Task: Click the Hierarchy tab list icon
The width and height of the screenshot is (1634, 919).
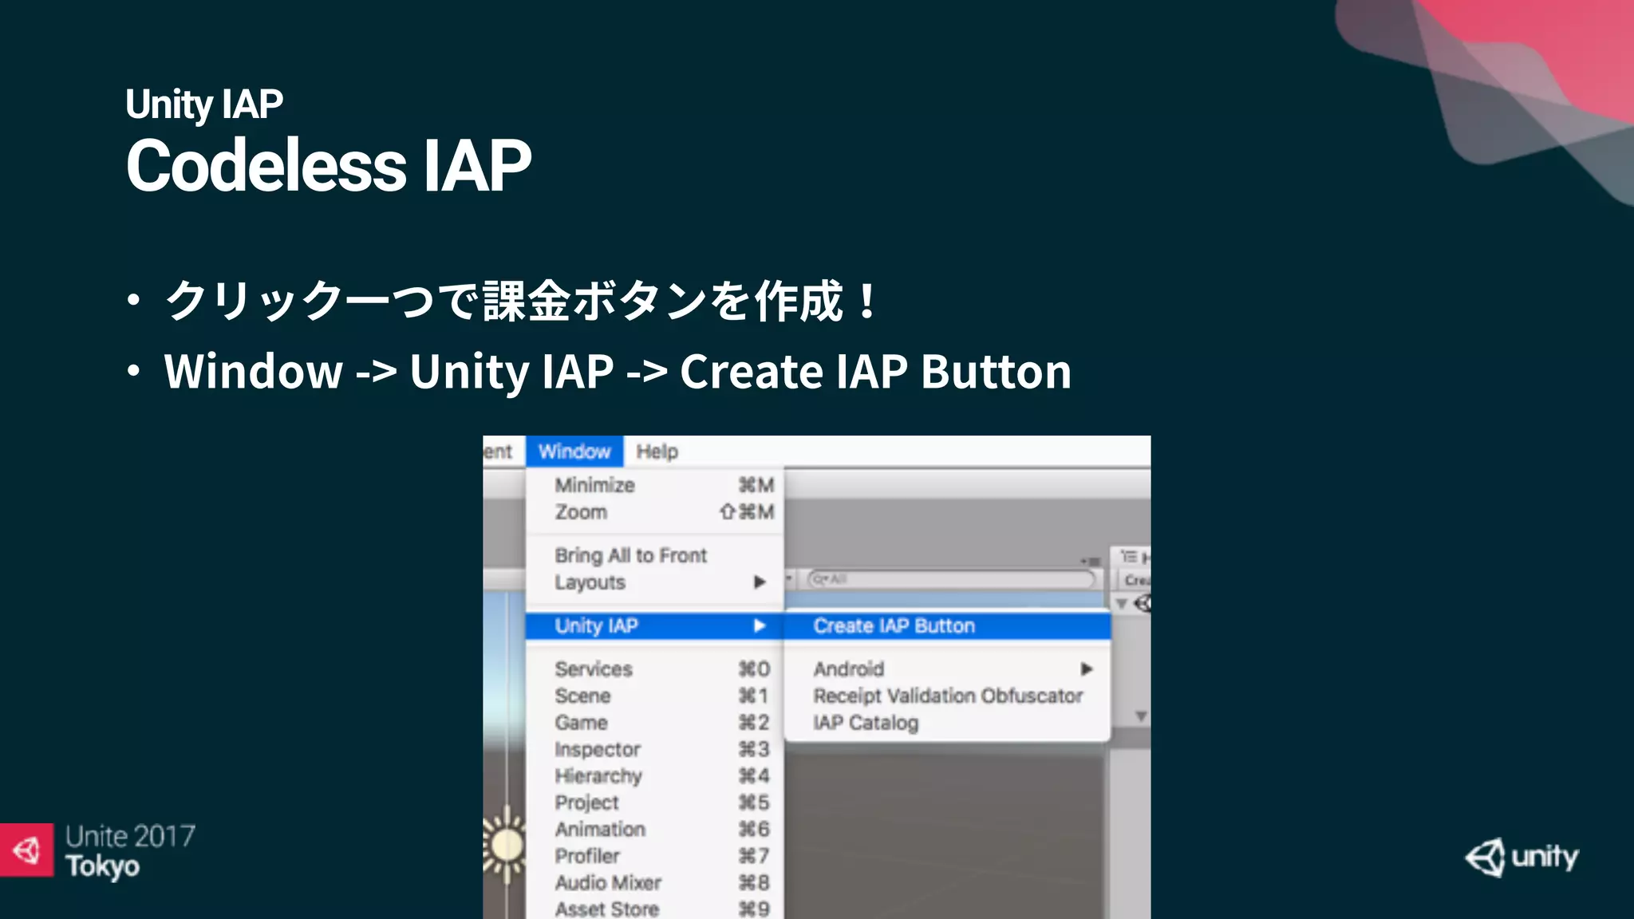Action: tap(1128, 556)
